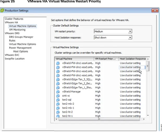Open Host Isolation response dropdown
Screen dimensions: 162x132
click(130, 38)
